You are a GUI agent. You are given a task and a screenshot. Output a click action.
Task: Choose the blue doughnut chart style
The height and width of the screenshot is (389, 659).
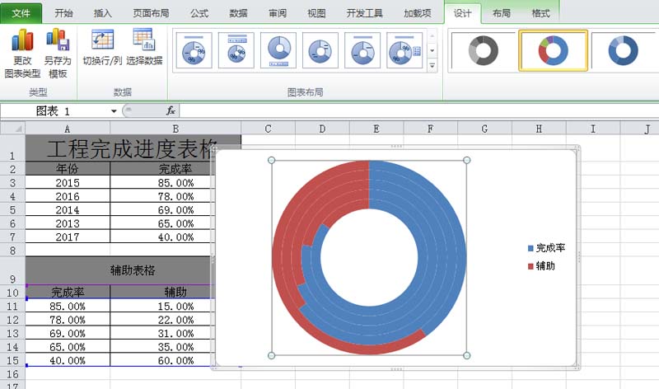(x=624, y=50)
